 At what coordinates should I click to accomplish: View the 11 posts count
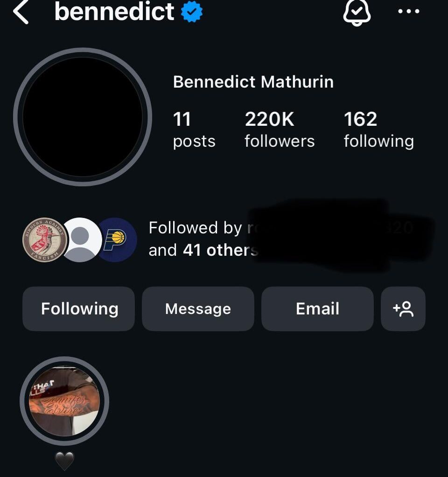coord(194,129)
